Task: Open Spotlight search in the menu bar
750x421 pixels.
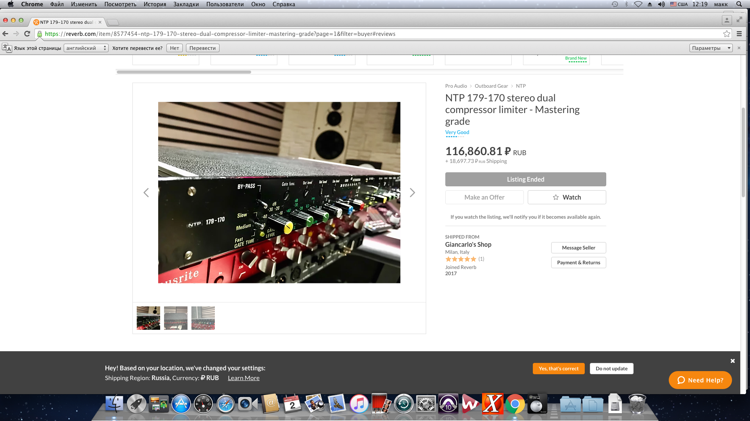Action: [739, 4]
